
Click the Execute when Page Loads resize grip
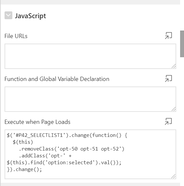coord(174,176)
